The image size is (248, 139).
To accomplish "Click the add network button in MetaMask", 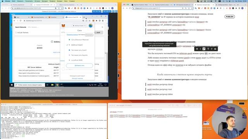I will pyautogui.click(x=79, y=65).
